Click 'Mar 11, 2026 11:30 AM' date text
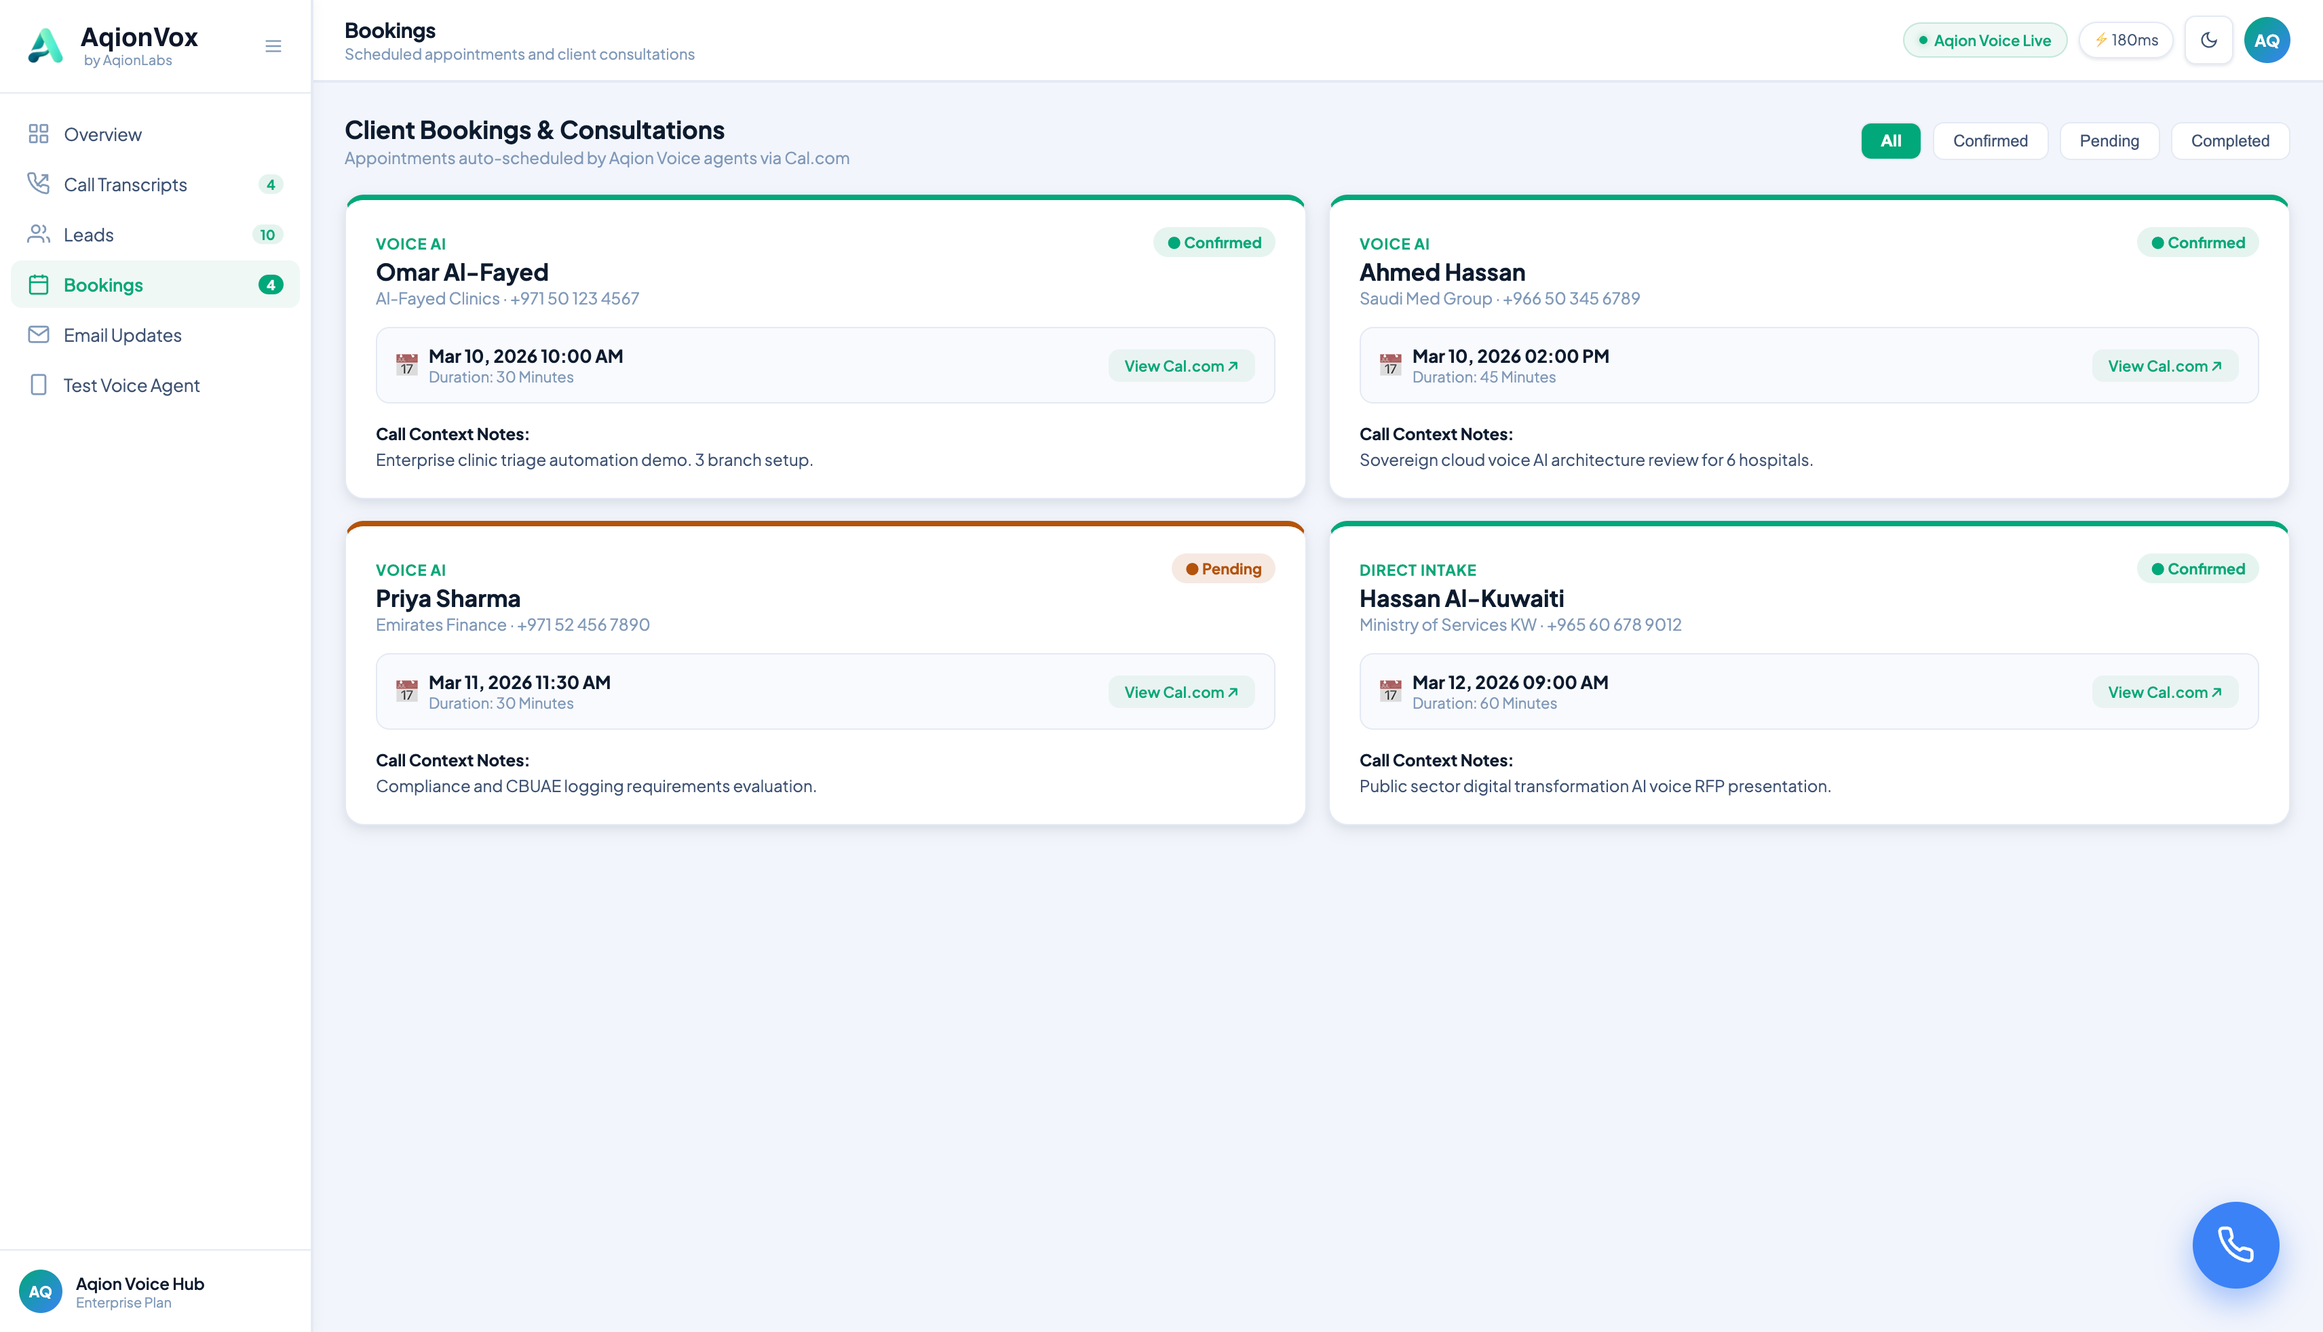Viewport: 2323px width, 1332px height. pyautogui.click(x=520, y=682)
